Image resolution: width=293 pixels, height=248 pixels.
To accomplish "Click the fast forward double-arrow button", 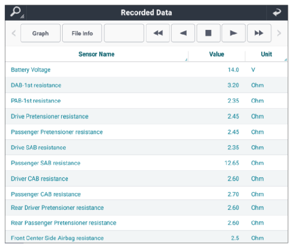I will click(x=259, y=33).
